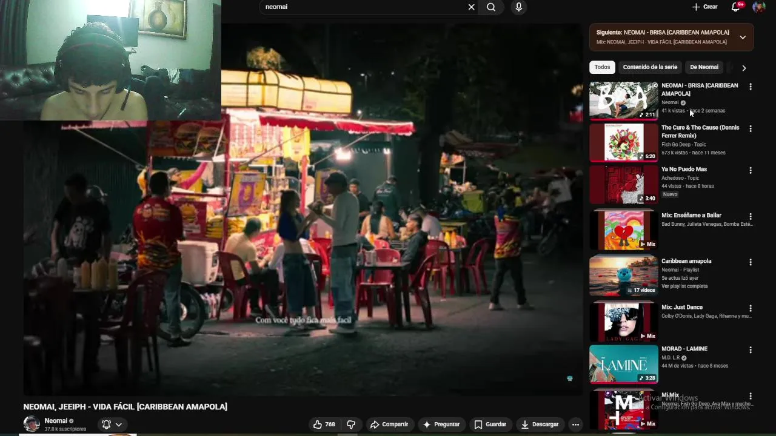Click the magnifier search button
776x436 pixels.
491,7
